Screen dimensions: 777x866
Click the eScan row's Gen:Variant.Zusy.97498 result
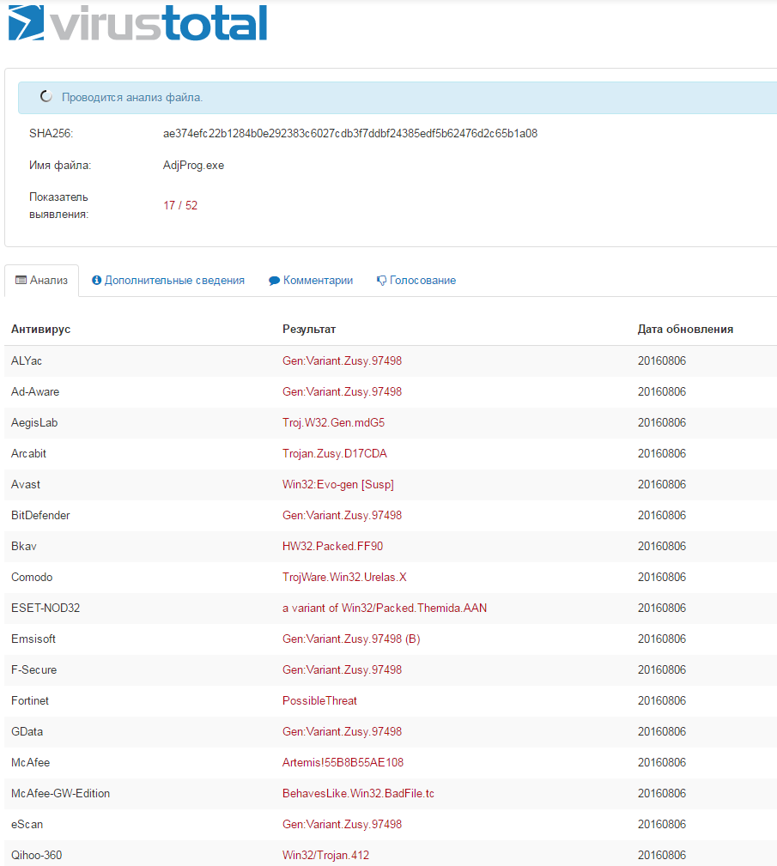(x=342, y=825)
